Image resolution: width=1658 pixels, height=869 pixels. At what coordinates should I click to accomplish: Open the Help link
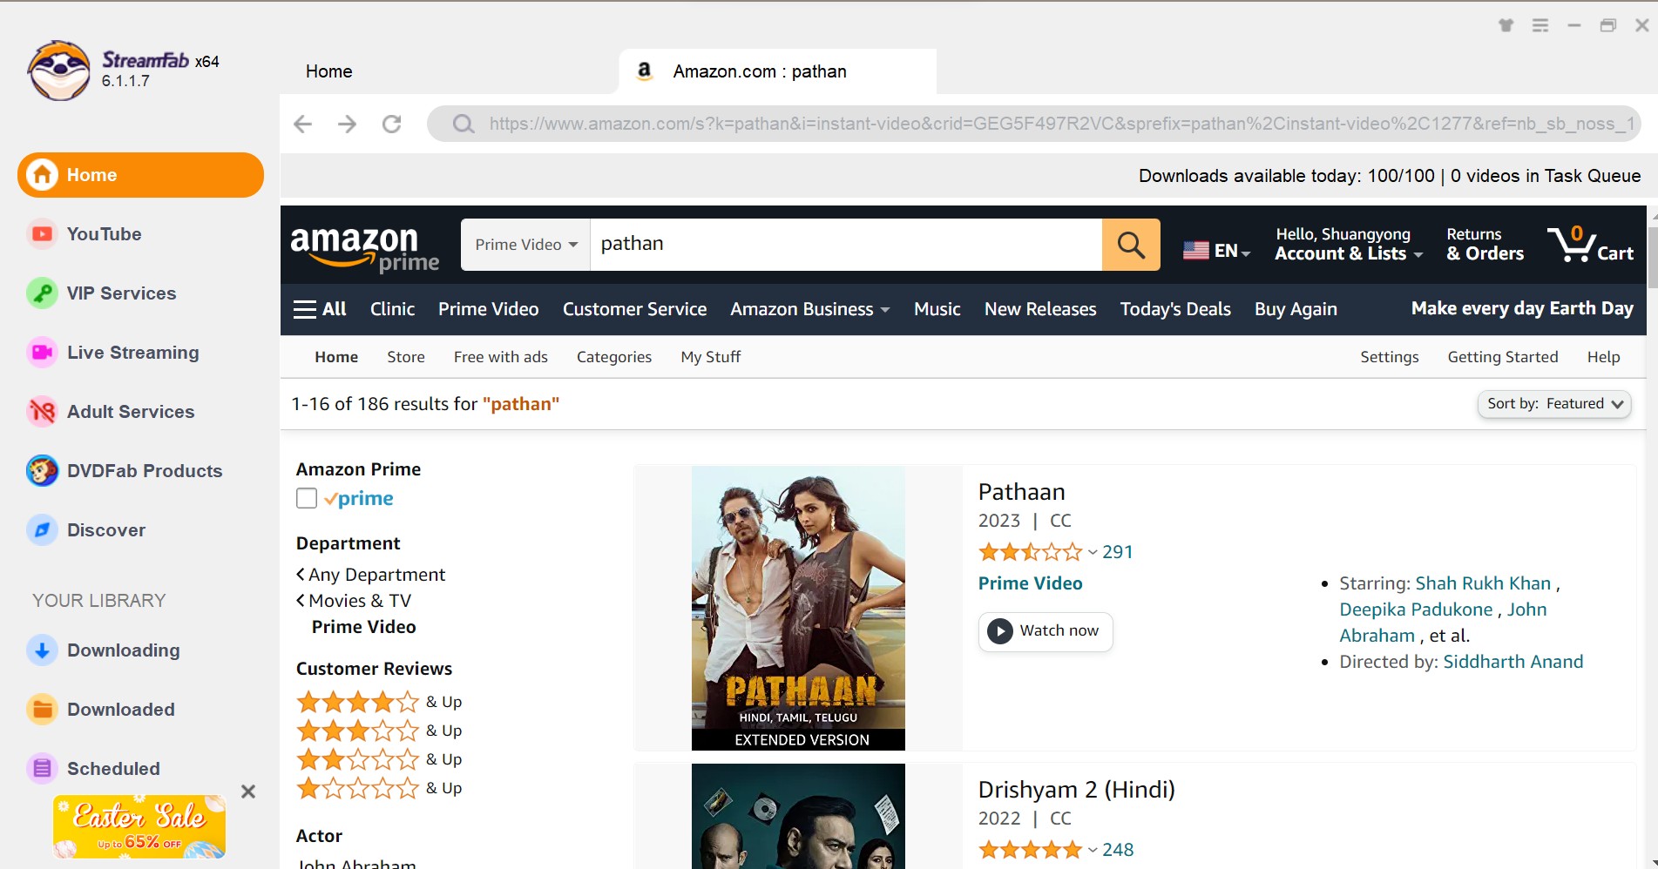[x=1603, y=357]
